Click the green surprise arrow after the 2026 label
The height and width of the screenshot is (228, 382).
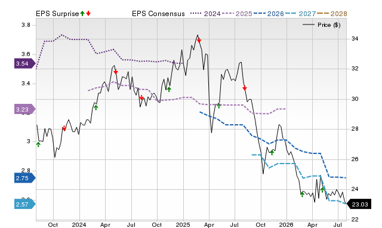point(302,194)
